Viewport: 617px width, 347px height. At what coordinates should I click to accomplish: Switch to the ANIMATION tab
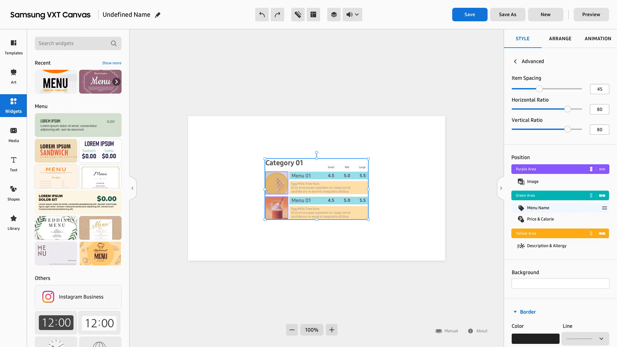pyautogui.click(x=597, y=39)
